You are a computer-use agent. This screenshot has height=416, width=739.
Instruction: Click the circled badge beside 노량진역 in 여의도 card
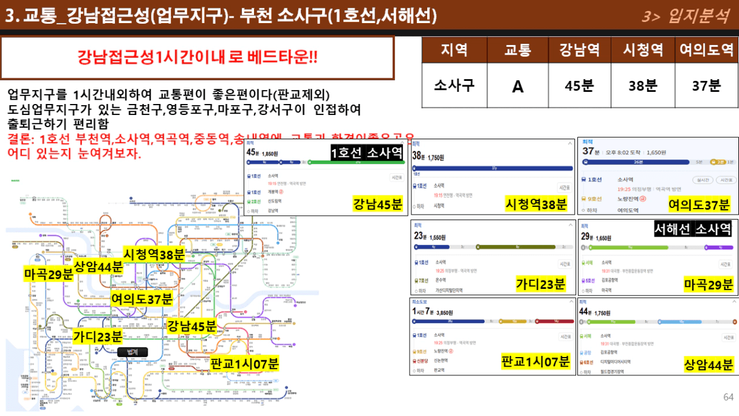[x=643, y=198]
